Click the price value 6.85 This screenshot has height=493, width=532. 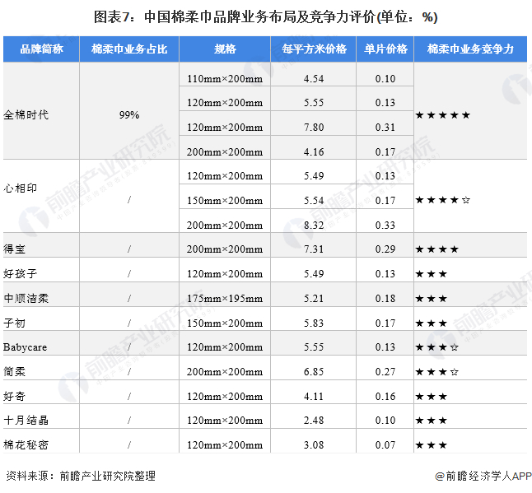(314, 372)
